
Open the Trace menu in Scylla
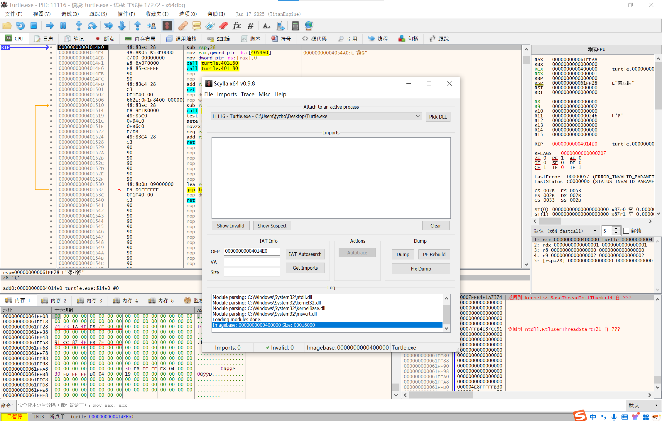pos(247,94)
